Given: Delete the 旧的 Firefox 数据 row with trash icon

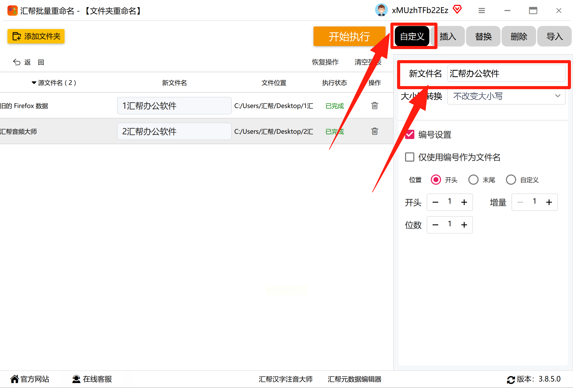Looking at the screenshot, I should point(374,106).
